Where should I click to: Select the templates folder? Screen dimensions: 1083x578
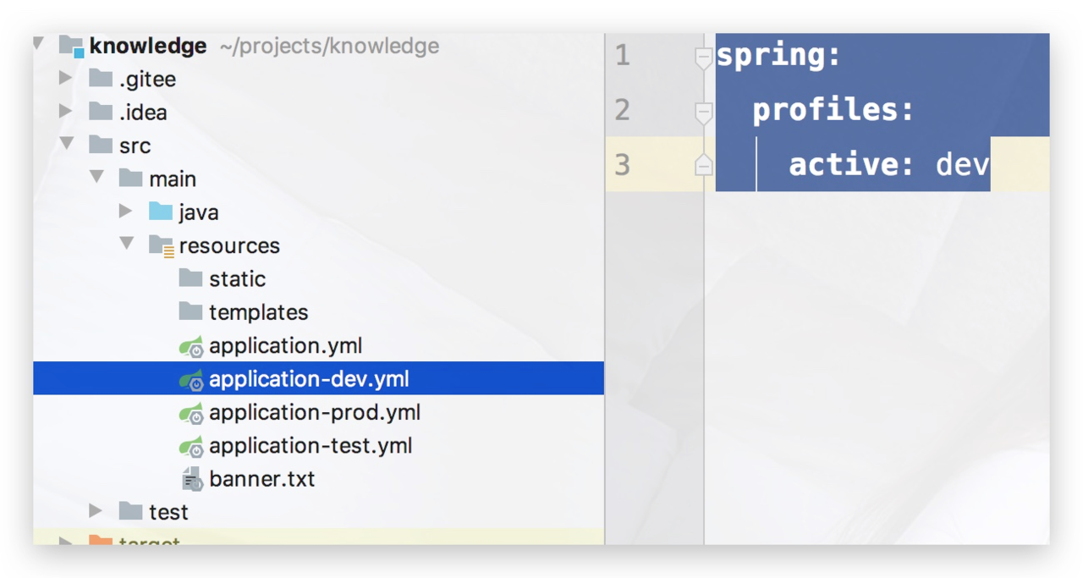click(258, 312)
